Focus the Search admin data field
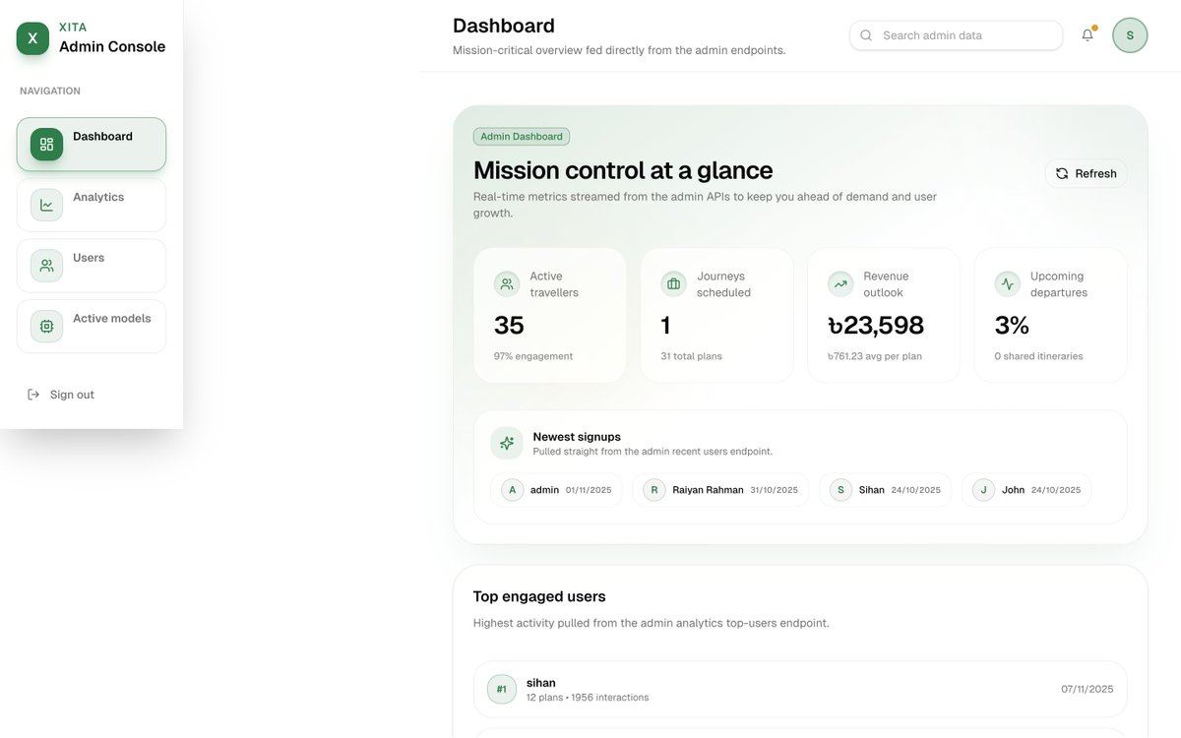Screen dimensions: 1181x738 (957, 35)
